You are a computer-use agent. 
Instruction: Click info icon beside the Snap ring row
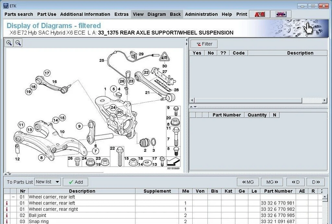pyautogui.click(x=7, y=221)
